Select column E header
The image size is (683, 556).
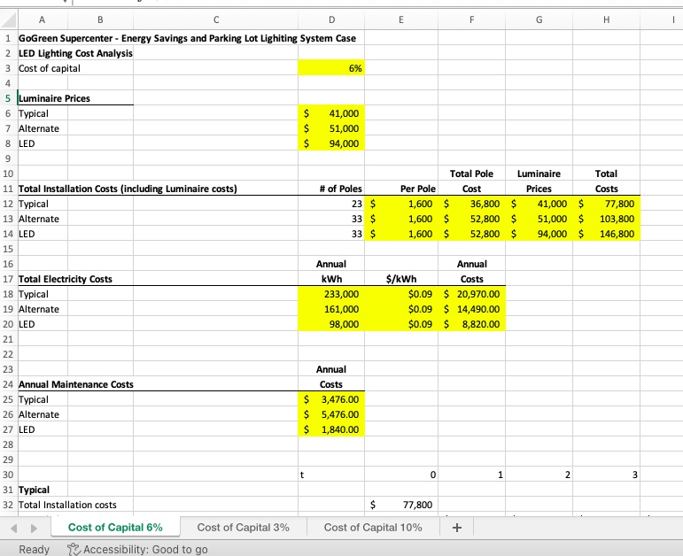click(401, 19)
